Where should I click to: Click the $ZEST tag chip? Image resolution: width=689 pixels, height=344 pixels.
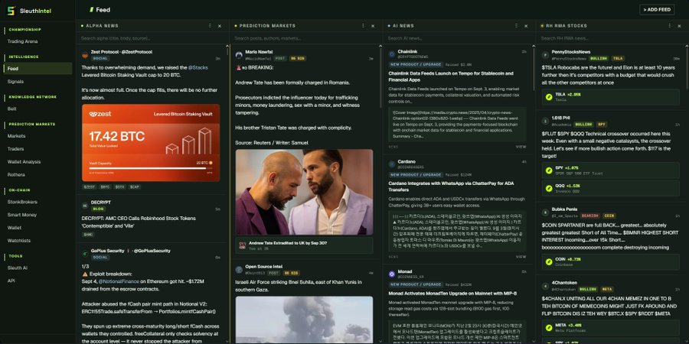click(90, 187)
